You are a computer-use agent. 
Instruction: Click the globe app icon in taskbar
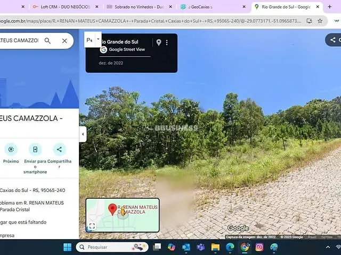point(274,247)
